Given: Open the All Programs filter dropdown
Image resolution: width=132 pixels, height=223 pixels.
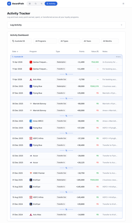Looking at the screenshot, I should coord(45,41).
